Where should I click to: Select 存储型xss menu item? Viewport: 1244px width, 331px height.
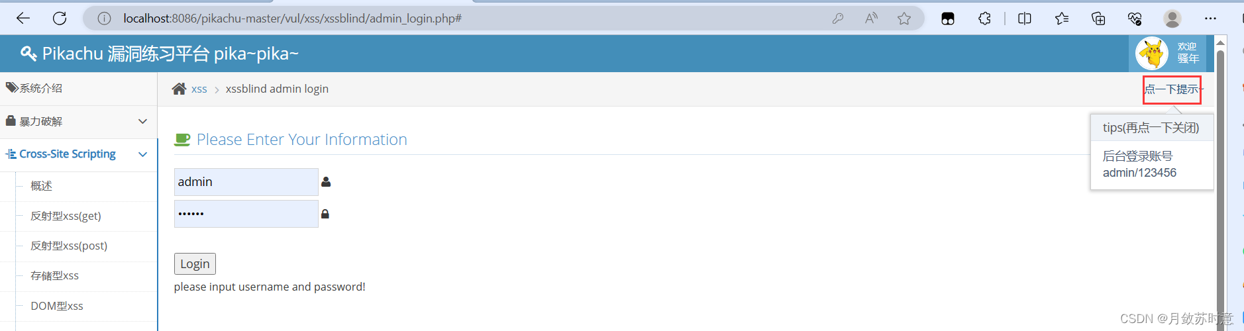click(54, 275)
